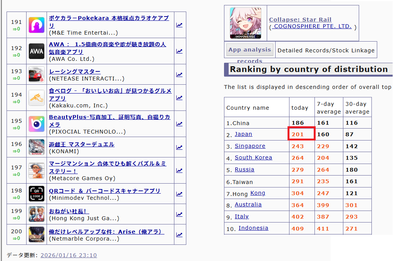Open the レーシングマスター link
This screenshot has height=261, width=393.
(x=75, y=72)
